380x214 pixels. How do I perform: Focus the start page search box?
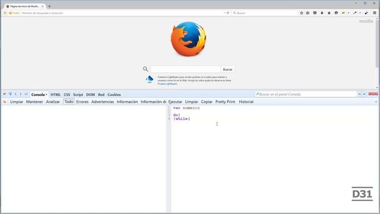[185, 69]
